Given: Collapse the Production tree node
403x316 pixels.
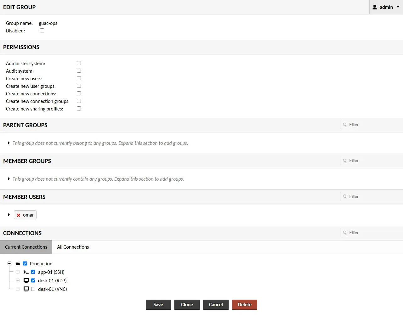Looking at the screenshot, I should point(9,263).
